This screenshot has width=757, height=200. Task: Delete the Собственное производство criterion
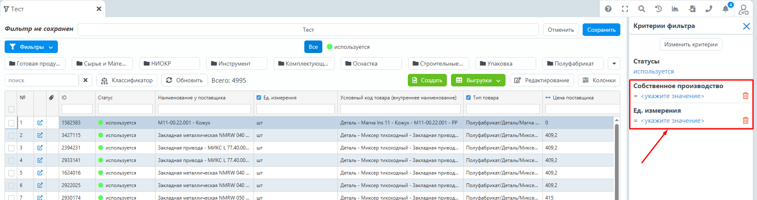[745, 96]
